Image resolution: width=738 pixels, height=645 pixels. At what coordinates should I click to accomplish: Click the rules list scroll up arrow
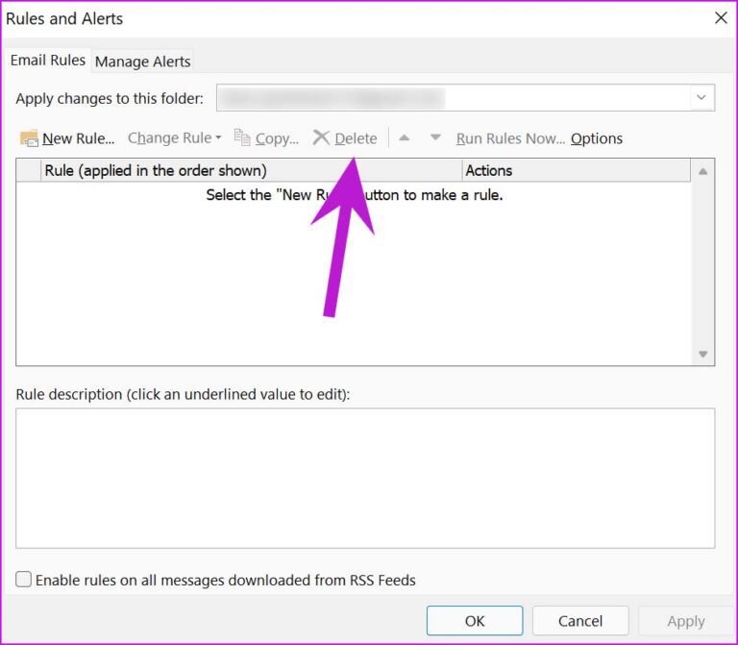[x=702, y=171]
